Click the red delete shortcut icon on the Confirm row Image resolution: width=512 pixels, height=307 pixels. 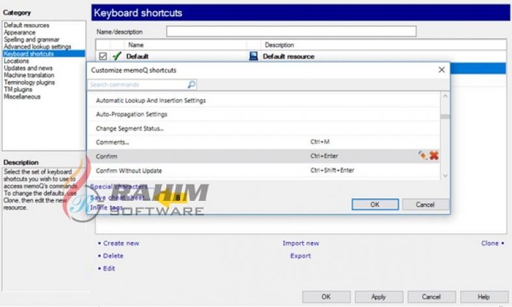point(434,155)
